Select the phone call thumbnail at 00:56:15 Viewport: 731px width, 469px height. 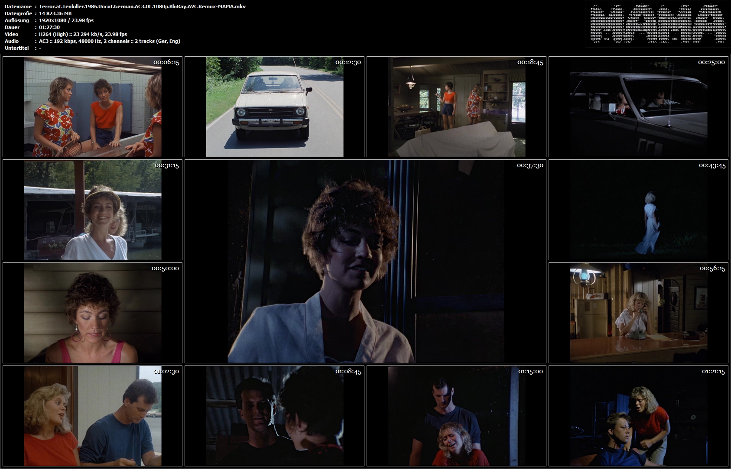(x=638, y=313)
